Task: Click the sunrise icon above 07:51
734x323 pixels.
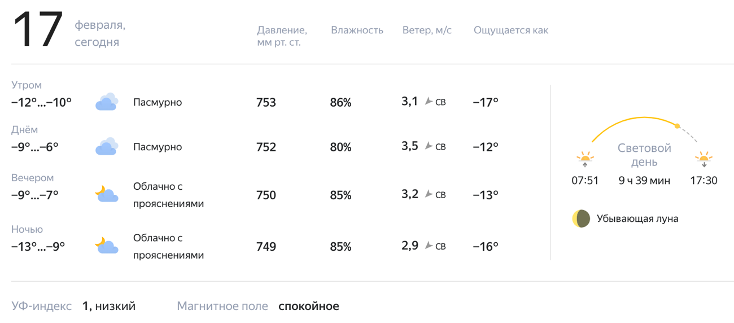Action: tap(584, 159)
